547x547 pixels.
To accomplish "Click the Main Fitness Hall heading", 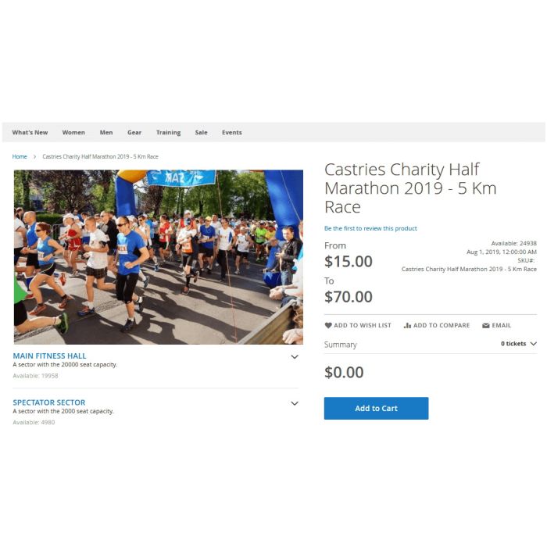I will pyautogui.click(x=49, y=356).
